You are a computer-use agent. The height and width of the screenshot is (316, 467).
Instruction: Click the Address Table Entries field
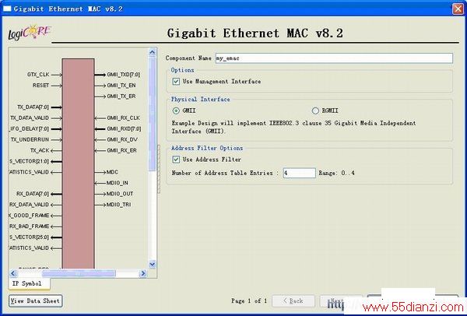299,173
